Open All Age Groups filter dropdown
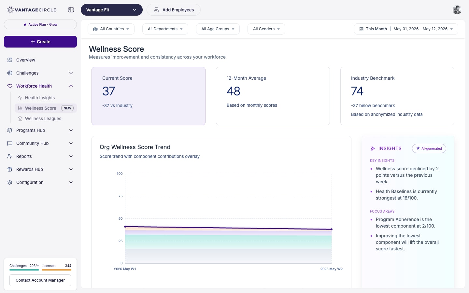This screenshot has width=469, height=293. click(x=218, y=29)
